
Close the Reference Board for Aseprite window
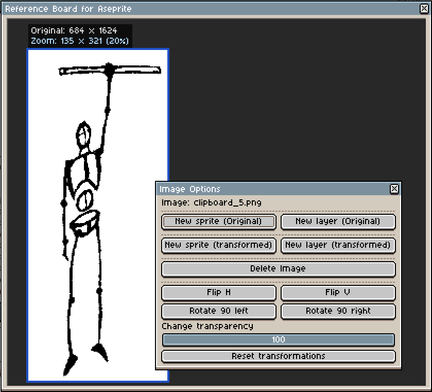(x=424, y=9)
